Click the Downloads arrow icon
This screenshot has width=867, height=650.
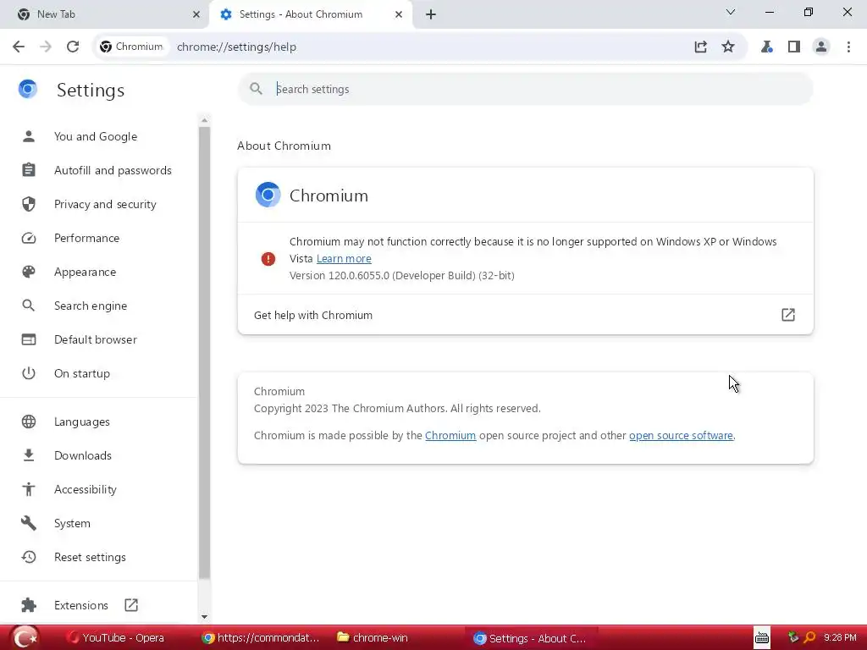coord(29,455)
